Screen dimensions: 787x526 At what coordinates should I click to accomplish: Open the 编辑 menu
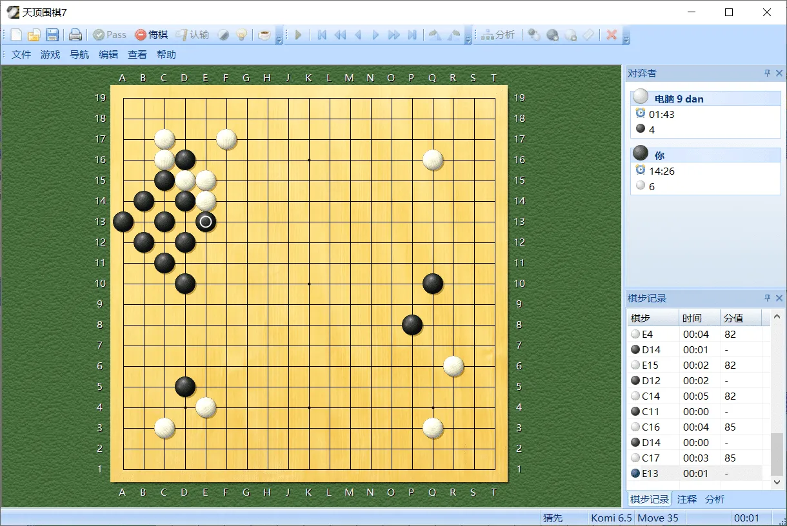pyautogui.click(x=108, y=55)
